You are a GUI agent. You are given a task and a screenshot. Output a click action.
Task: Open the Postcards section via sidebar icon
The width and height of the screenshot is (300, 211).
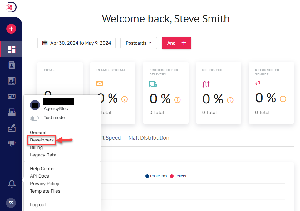pos(11,81)
